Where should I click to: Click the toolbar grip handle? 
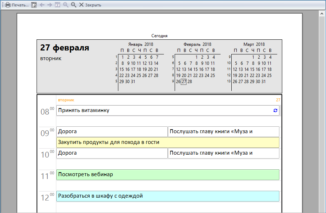coord(3,5)
